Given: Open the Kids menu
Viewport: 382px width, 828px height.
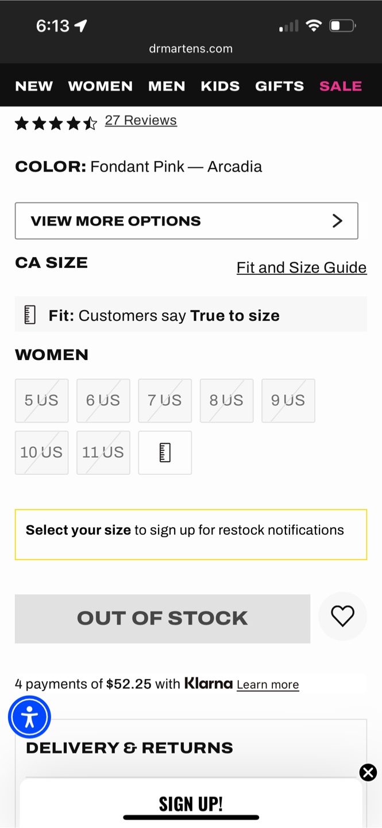Looking at the screenshot, I should point(220,86).
